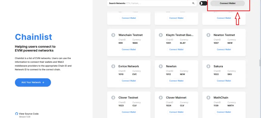Click ChainID value 1024
Image resolution: width=261 pixels, height=118 pixels.
pyautogui.click(x=169, y=106)
